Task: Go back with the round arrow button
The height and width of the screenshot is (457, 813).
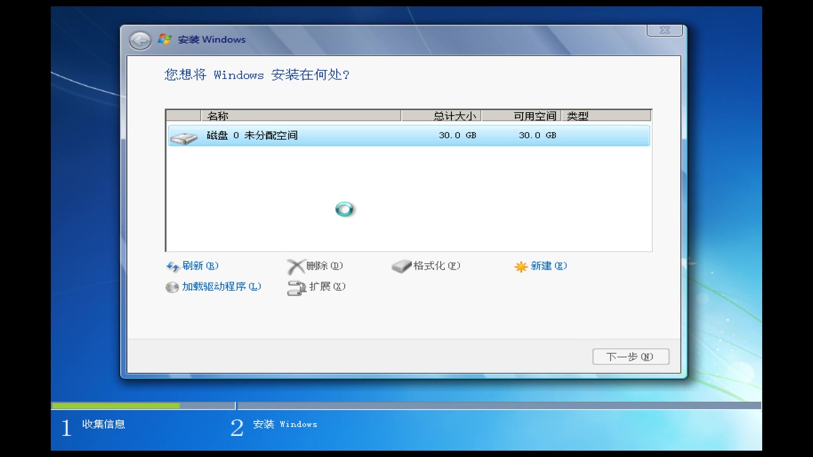Action: point(140,41)
